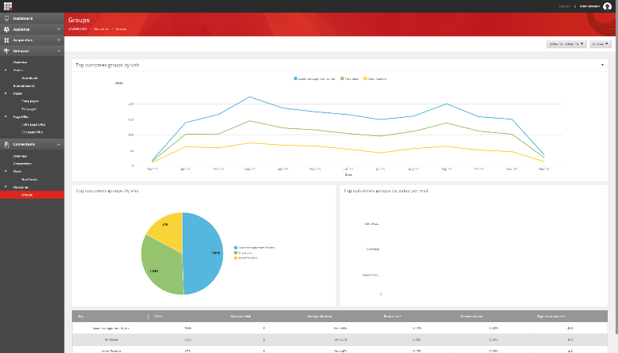Click the Behavior signpost icon
Screen dimensions: 618x353
6,51
